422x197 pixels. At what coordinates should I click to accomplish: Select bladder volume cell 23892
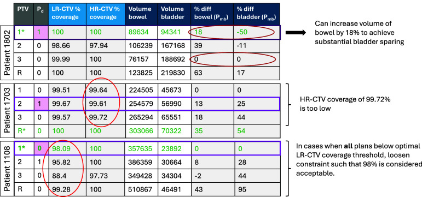(174, 148)
